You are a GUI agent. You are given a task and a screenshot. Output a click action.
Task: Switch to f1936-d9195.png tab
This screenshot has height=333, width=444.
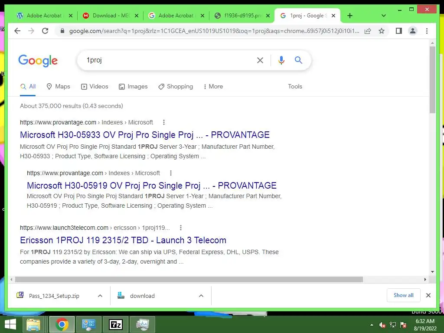click(238, 16)
